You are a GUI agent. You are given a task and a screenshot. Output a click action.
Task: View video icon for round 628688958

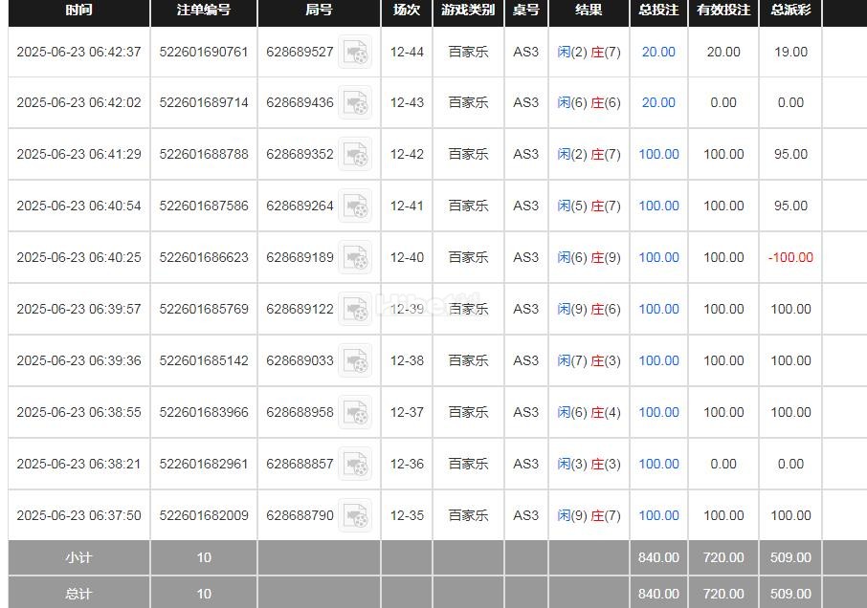point(355,413)
